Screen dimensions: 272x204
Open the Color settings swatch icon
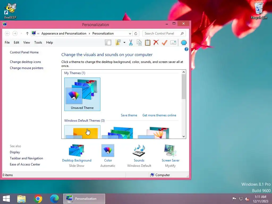click(x=108, y=150)
